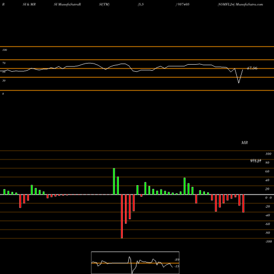Click the MR axis label -60
The width and height of the screenshot is (274, 274).
[267, 224]
